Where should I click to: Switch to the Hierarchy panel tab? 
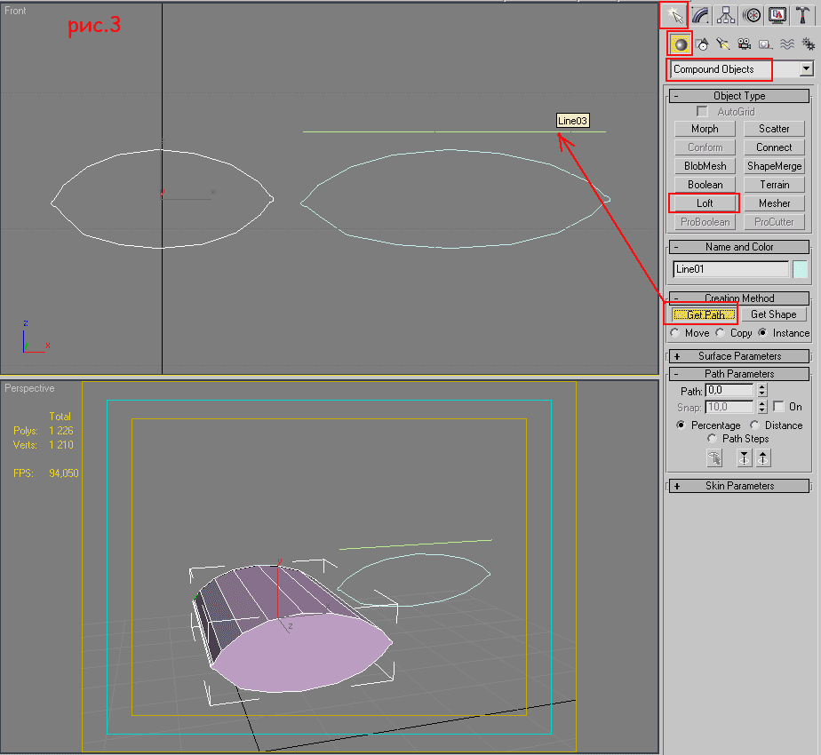point(727,14)
